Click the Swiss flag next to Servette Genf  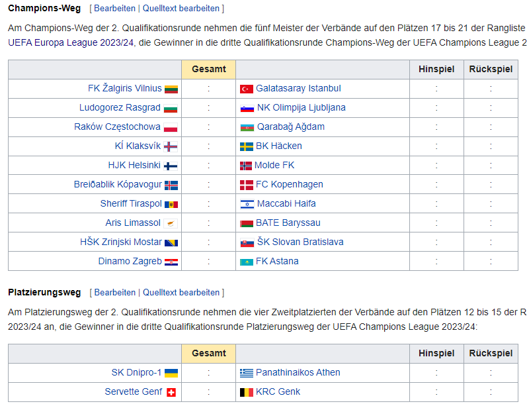coord(171,392)
